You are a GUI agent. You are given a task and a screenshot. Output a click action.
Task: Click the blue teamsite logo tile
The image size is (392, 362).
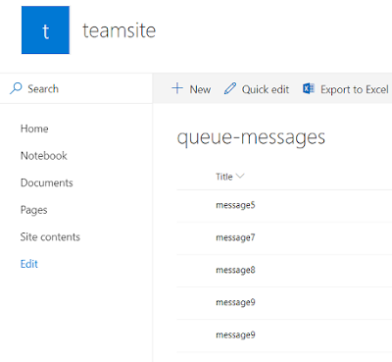[45, 29]
